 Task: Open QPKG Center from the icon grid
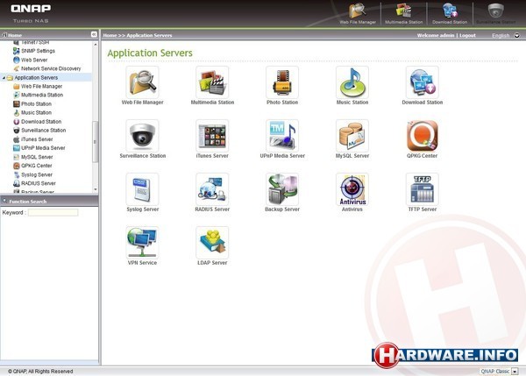coord(422,136)
